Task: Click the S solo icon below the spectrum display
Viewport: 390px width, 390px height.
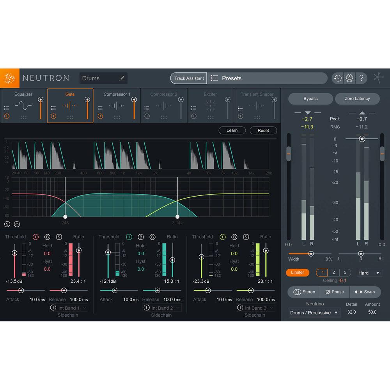Action: pyautogui.click(x=7, y=224)
